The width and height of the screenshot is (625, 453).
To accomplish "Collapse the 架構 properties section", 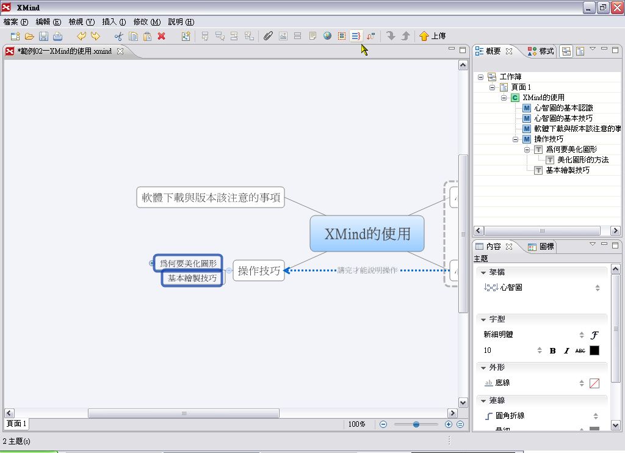I will [x=483, y=272].
